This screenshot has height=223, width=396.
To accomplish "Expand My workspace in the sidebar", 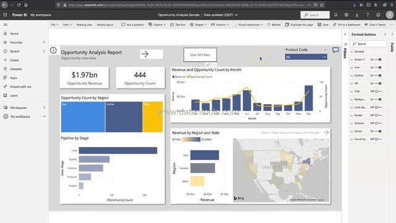I will point(44,116).
